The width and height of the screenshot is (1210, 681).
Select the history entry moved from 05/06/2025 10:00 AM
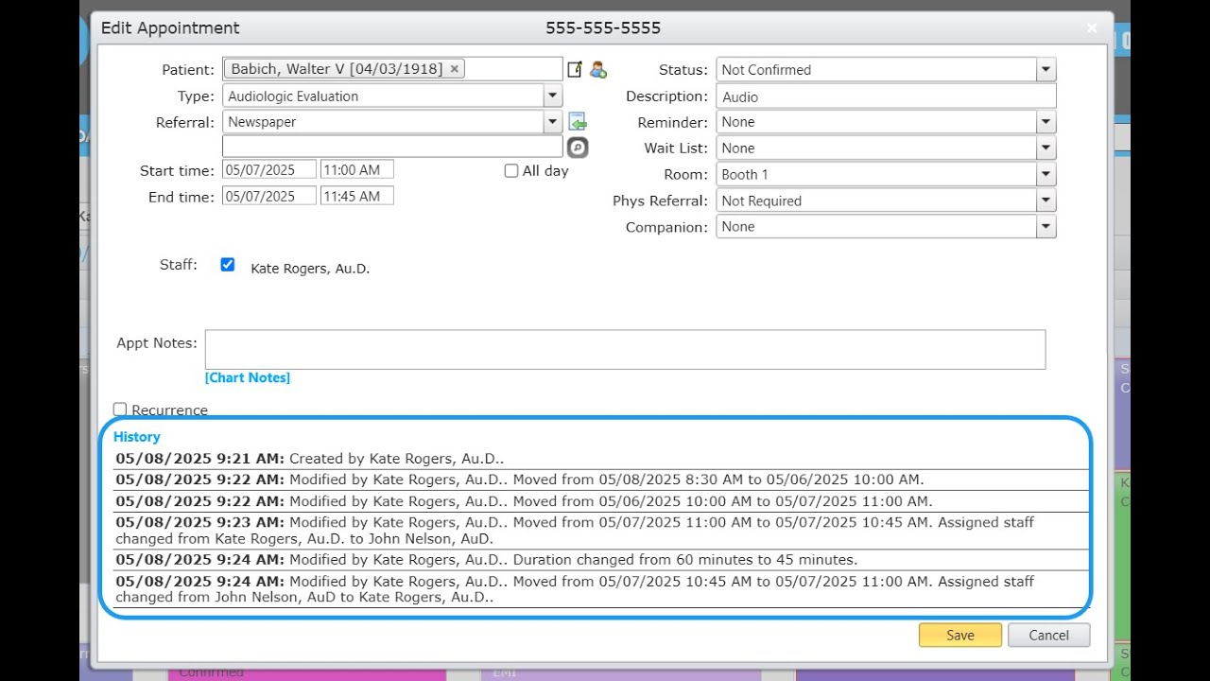[x=601, y=501]
